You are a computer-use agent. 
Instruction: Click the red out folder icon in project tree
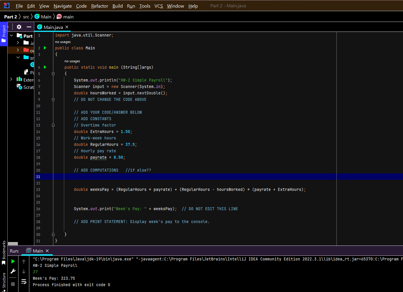tap(26, 50)
